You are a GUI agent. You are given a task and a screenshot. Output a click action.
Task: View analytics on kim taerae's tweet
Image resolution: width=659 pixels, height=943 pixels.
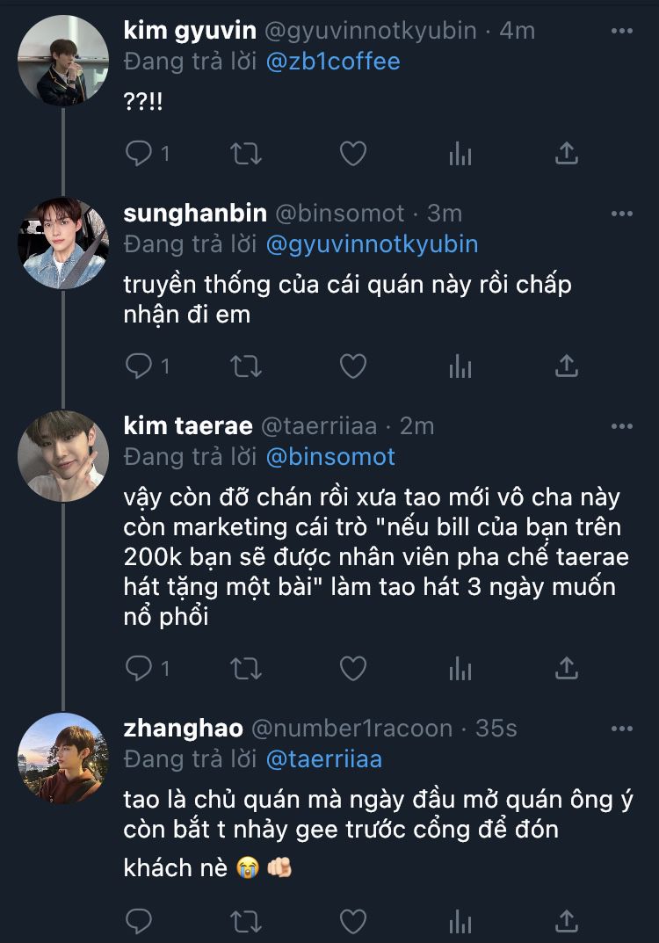[x=460, y=669]
